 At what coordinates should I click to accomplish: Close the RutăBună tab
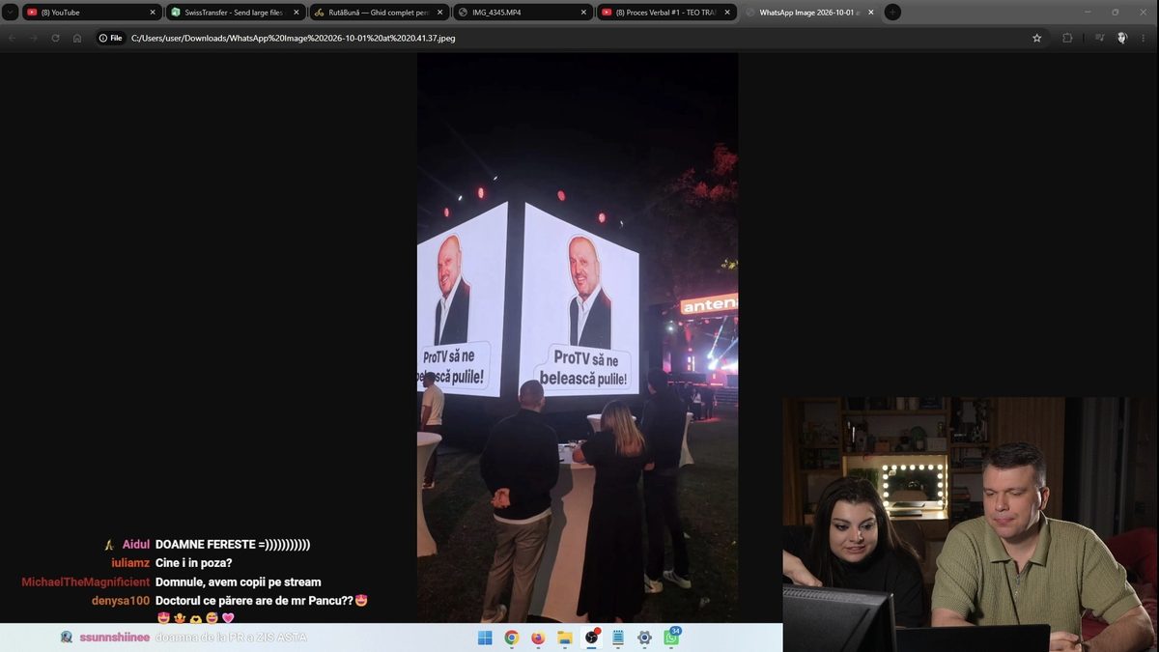(x=439, y=13)
